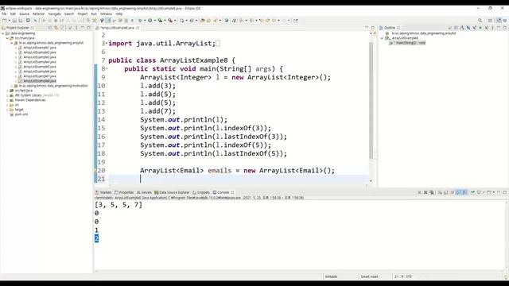Click the Debug launch icon

click(x=140, y=21)
